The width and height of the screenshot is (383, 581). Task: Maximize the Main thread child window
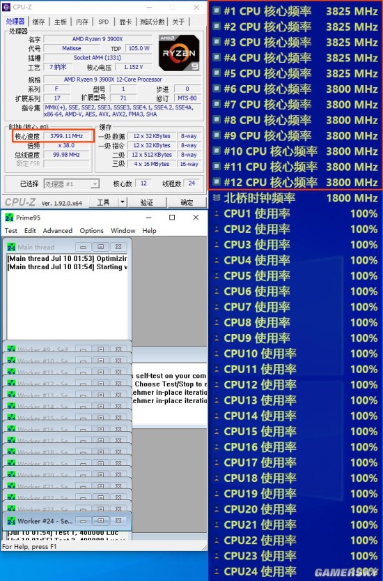click(101, 247)
